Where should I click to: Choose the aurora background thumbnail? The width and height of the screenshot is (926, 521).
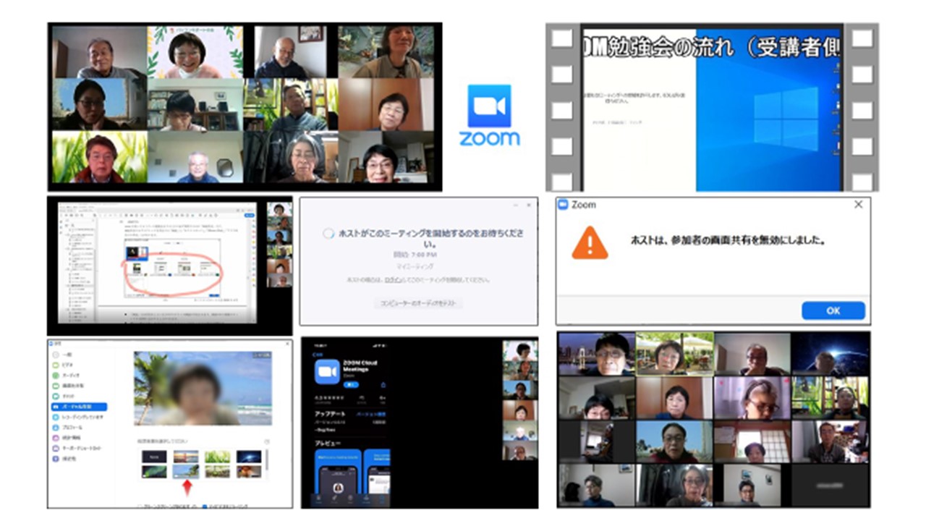point(154,472)
